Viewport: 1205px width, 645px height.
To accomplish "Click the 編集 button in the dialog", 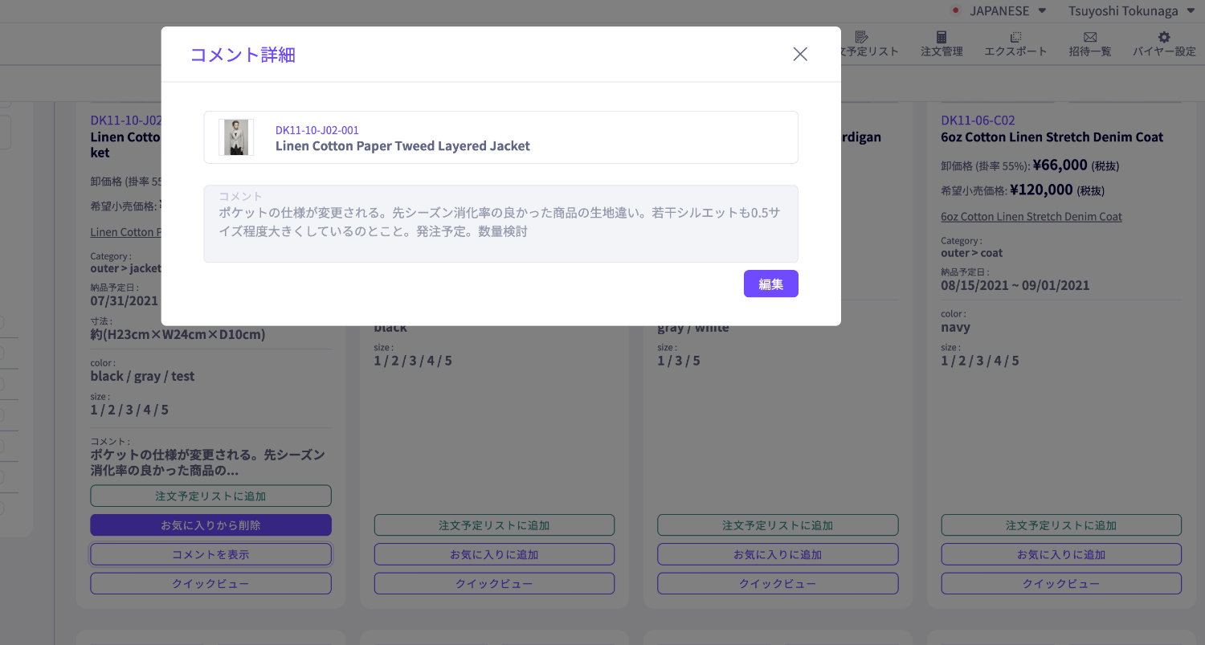I will [771, 284].
